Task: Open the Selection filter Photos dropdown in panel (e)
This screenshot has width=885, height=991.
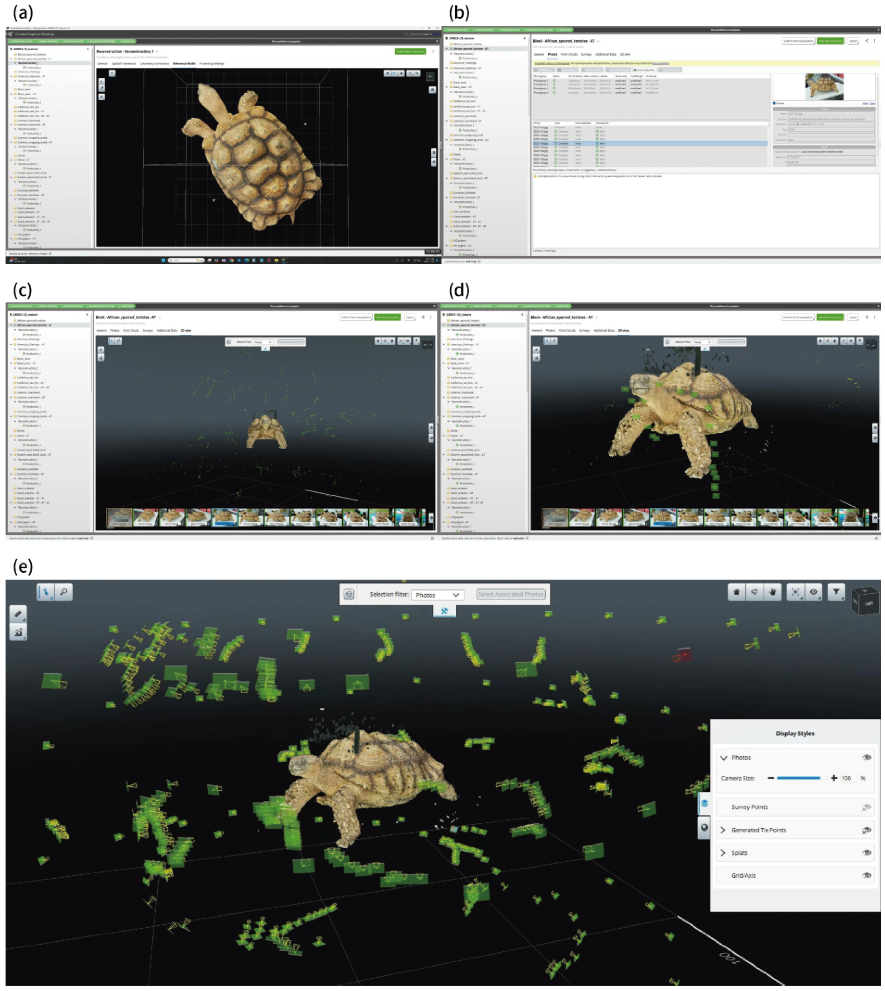Action: click(437, 595)
